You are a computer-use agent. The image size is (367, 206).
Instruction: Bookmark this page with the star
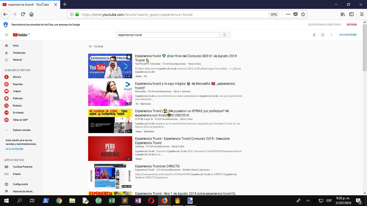tap(303, 14)
